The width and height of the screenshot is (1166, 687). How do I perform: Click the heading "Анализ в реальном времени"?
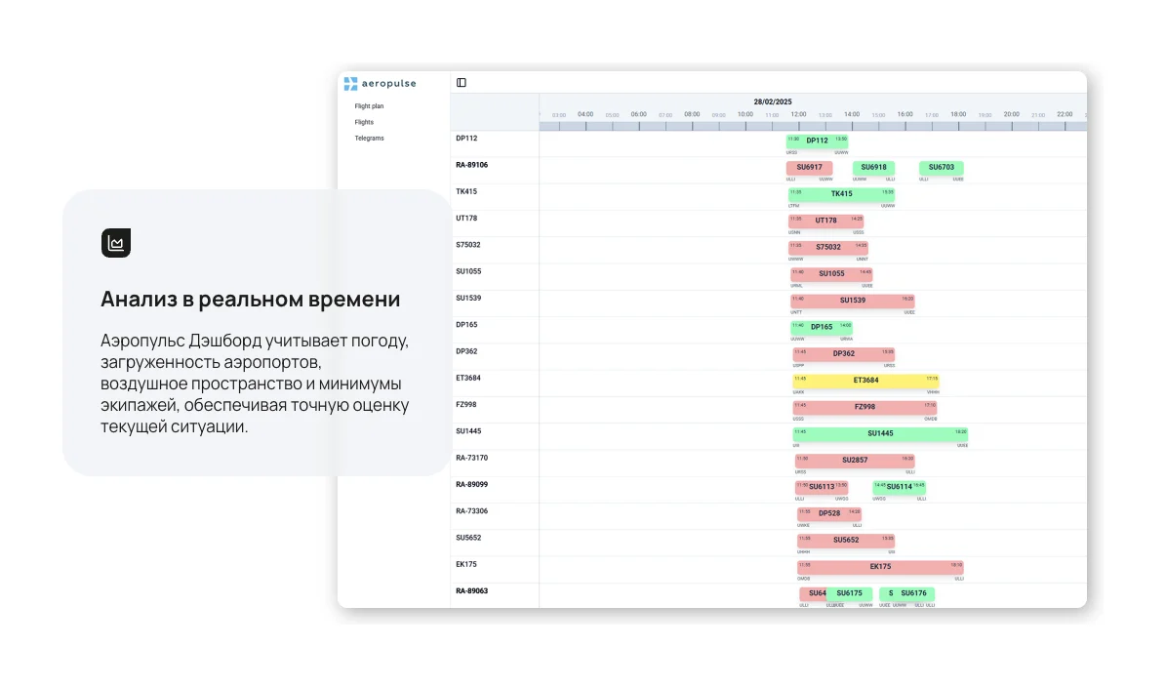click(x=251, y=299)
